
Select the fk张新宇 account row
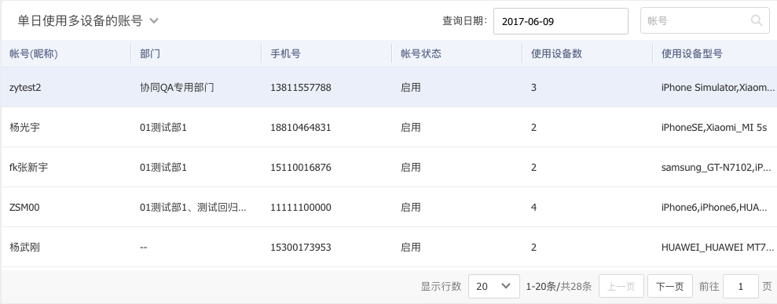tap(388, 168)
